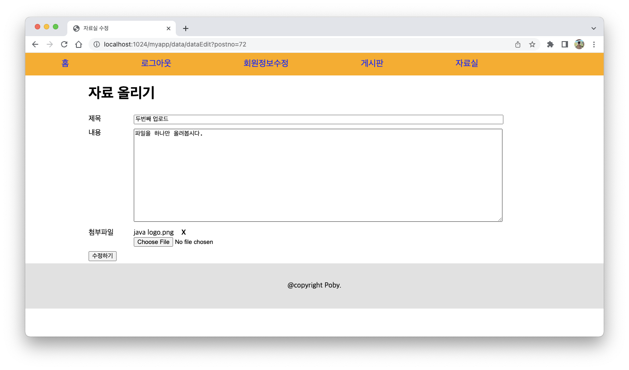Open a new browser tab
Viewport: 629px width, 370px height.
[185, 28]
